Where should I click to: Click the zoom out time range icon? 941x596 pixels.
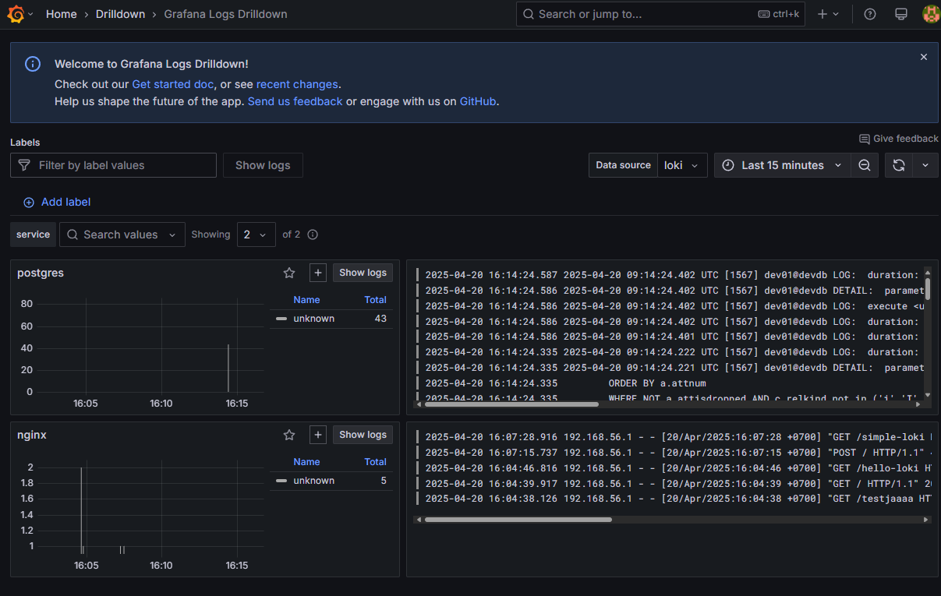coord(864,165)
